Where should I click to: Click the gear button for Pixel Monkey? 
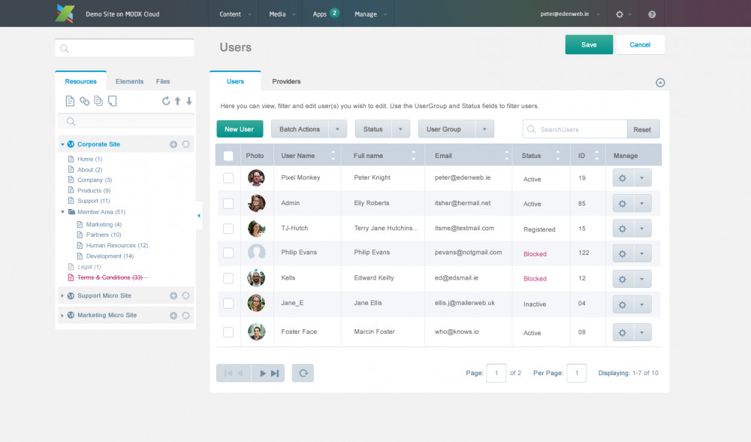pyautogui.click(x=622, y=178)
